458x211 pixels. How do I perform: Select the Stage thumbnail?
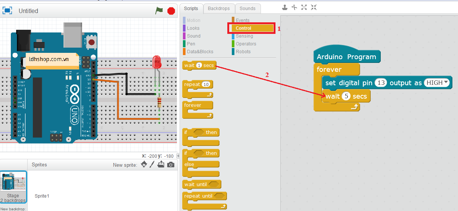(13, 187)
